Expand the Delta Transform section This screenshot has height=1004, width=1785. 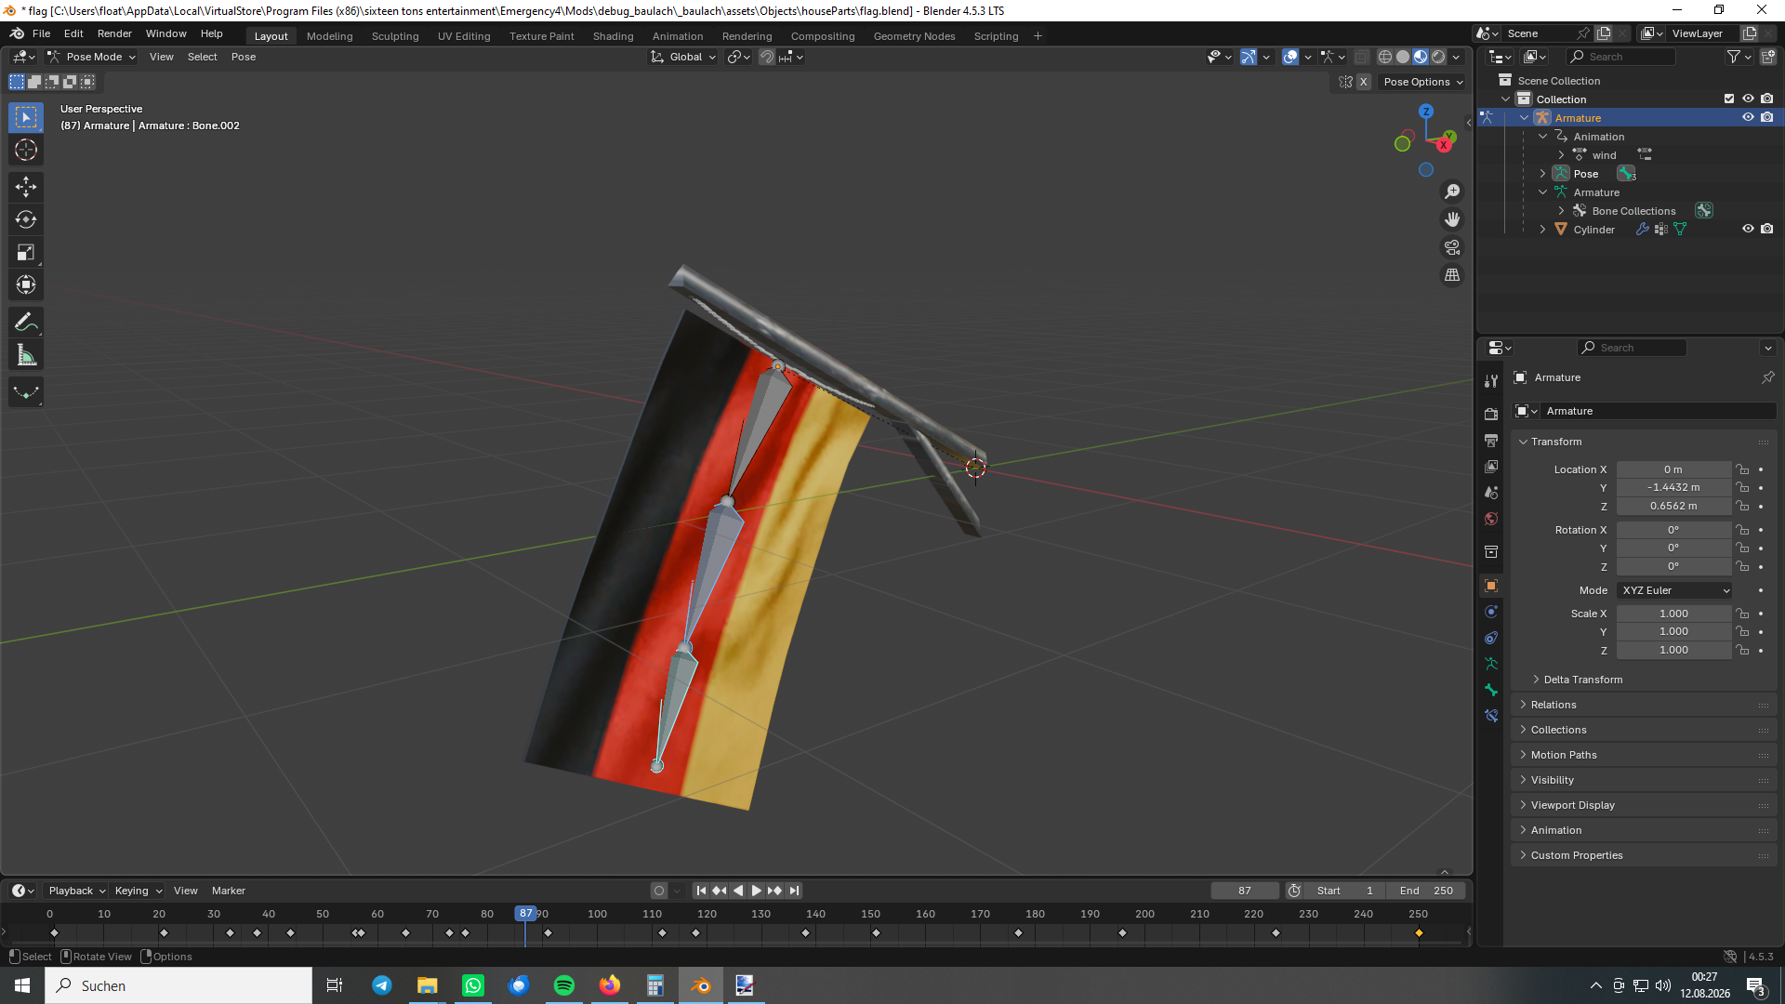(1582, 680)
